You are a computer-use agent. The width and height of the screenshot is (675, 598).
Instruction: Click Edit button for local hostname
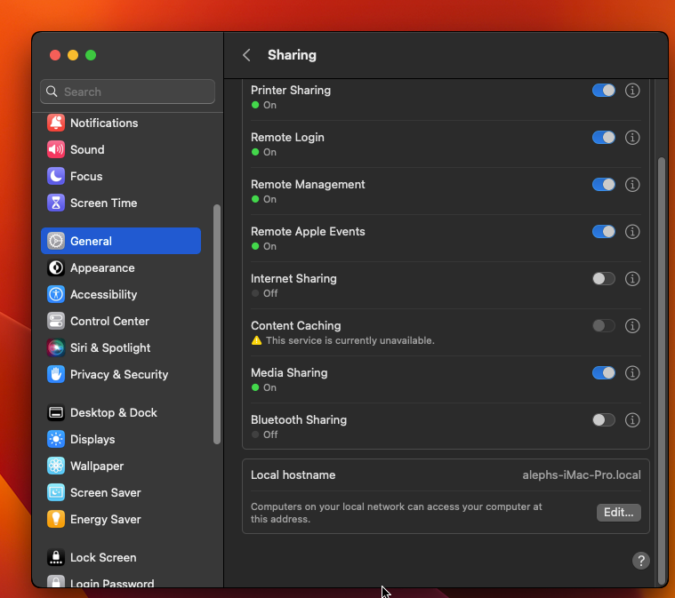click(618, 513)
